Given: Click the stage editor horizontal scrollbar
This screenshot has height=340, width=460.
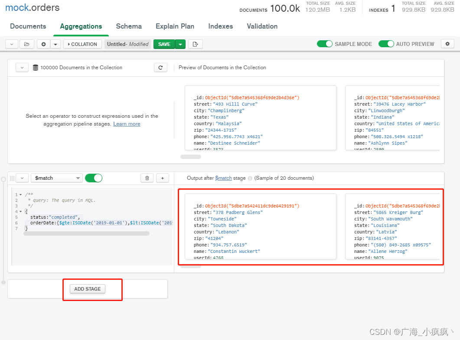Looking at the screenshot, I should coord(87,233).
